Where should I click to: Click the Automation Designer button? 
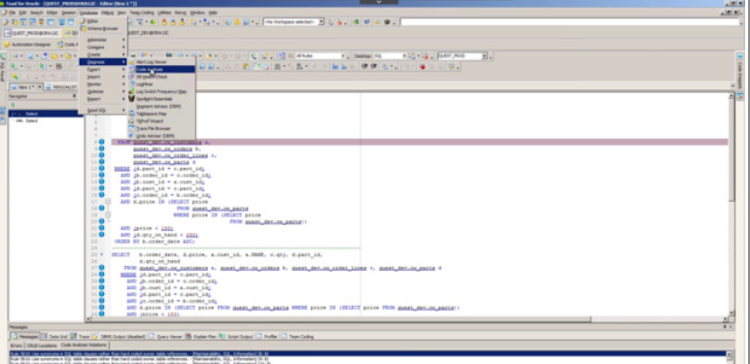[x=27, y=45]
